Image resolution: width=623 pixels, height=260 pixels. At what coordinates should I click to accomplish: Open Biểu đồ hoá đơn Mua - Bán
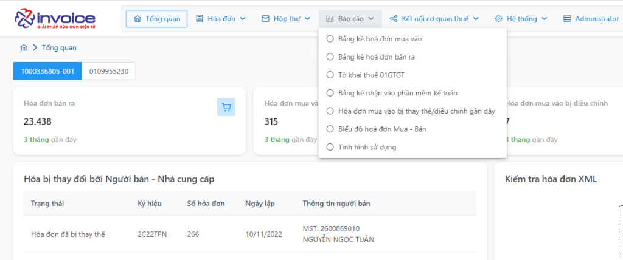pos(382,129)
